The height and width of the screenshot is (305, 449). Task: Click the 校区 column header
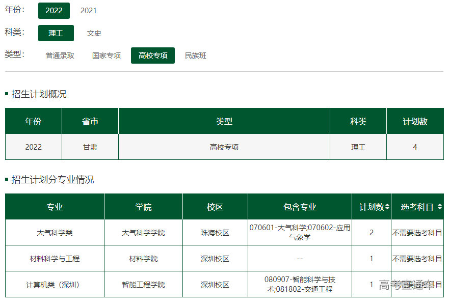[x=215, y=207]
